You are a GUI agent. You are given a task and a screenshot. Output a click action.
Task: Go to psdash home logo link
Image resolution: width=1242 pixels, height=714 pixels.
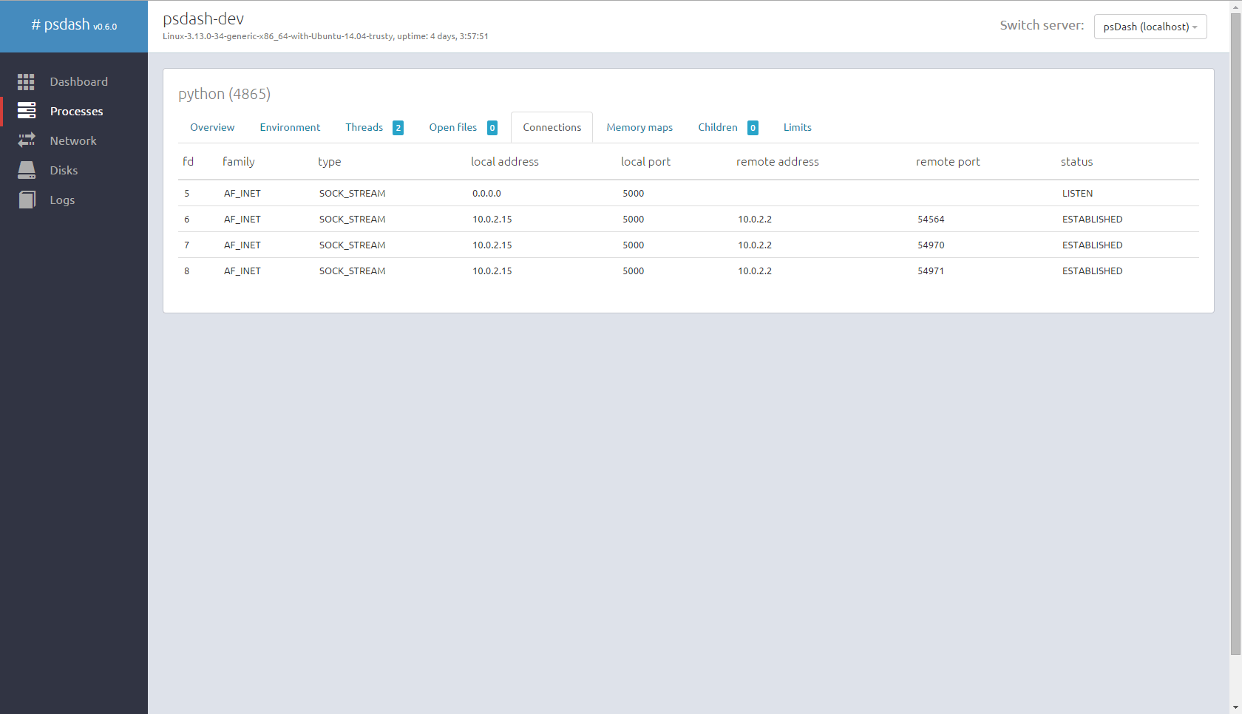[x=74, y=25]
